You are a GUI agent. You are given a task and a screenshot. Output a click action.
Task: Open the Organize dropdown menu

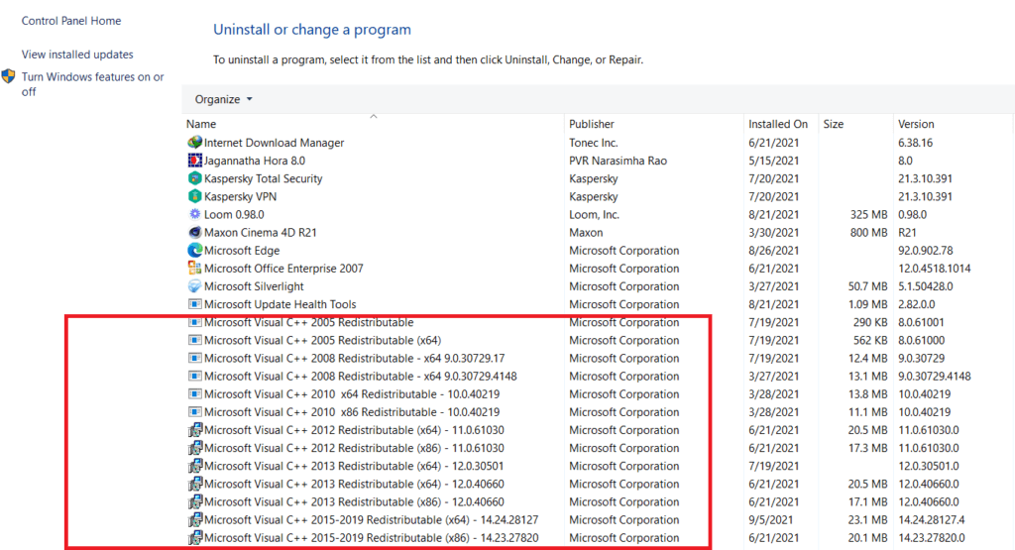tap(223, 99)
